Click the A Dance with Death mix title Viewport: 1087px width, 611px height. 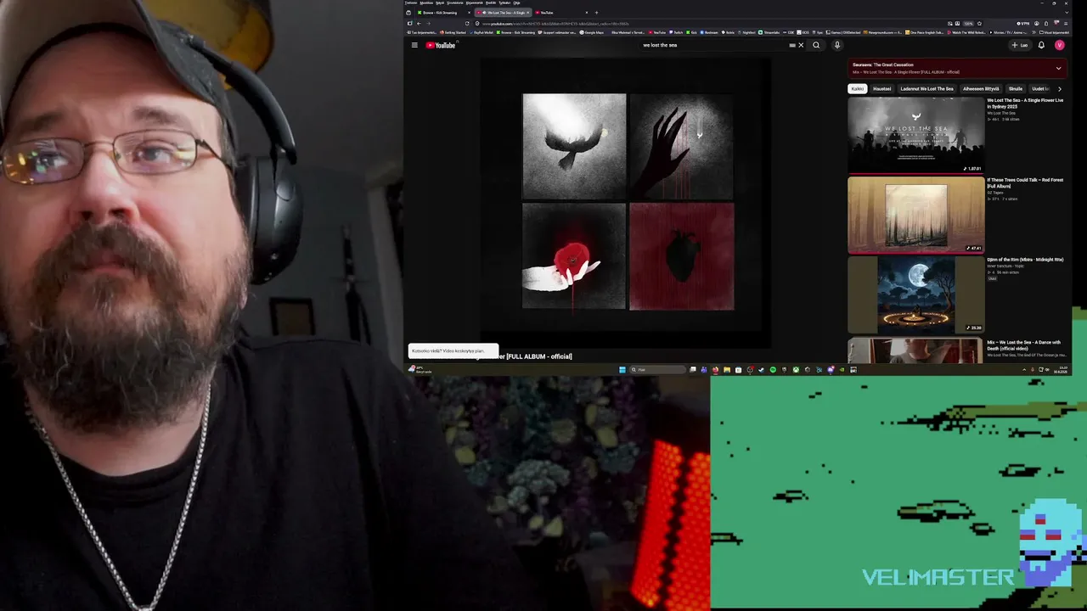(x=1025, y=345)
